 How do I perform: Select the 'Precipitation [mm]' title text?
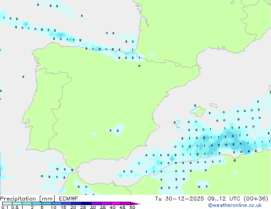[28, 199]
